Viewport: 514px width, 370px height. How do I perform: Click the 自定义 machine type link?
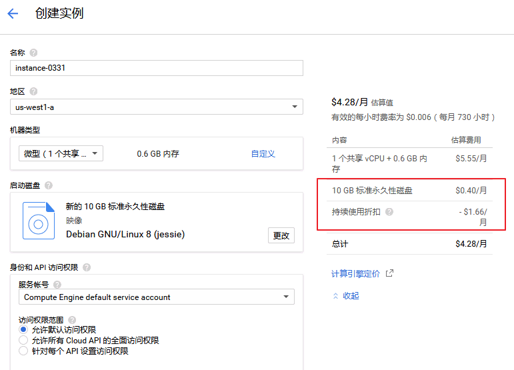[x=263, y=154]
